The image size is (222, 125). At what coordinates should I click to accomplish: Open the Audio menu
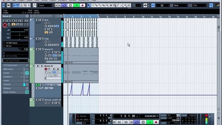pos(29,0)
